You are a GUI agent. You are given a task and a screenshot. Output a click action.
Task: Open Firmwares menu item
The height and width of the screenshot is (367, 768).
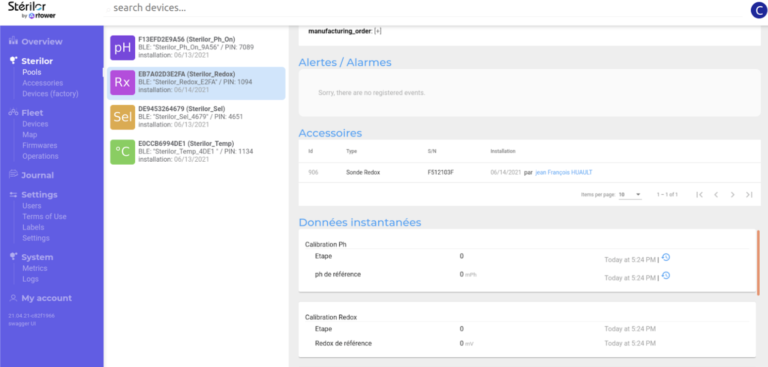40,145
